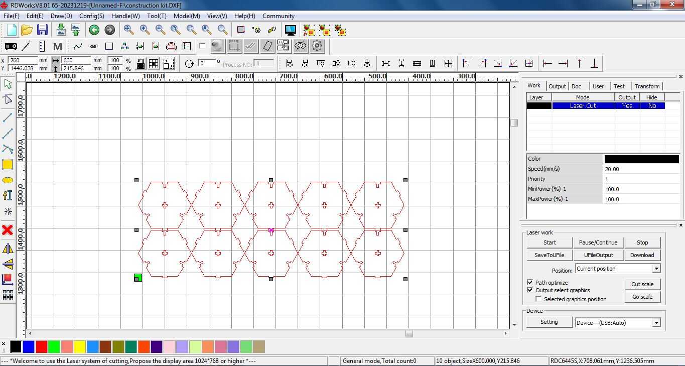Click the X position field showing 760

[23, 60]
